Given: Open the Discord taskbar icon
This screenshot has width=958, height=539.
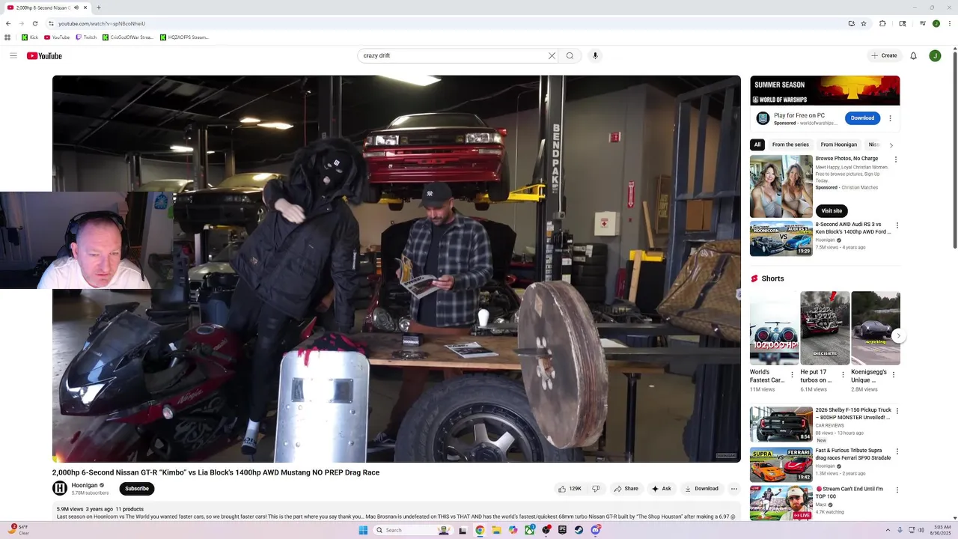Looking at the screenshot, I should [x=596, y=530].
